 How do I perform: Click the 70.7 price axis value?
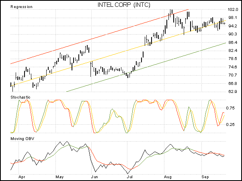[232, 75]
